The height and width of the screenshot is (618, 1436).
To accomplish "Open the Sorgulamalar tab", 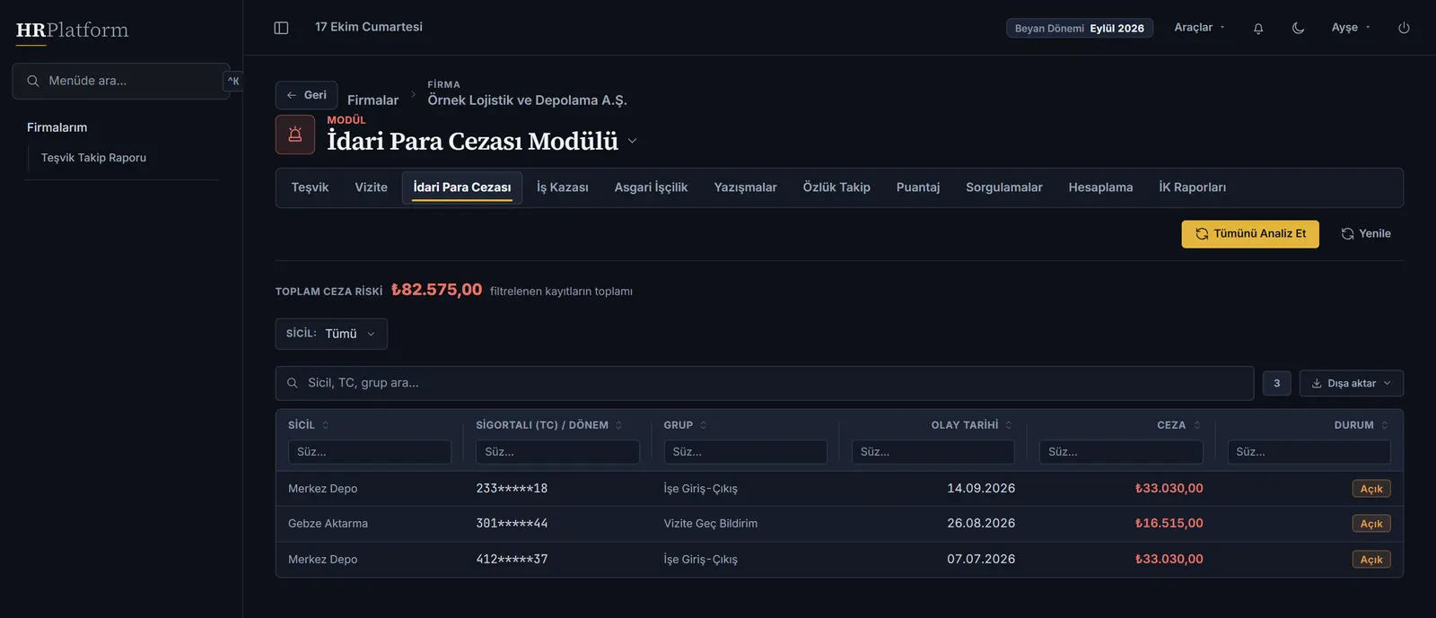I will 1004,187.
